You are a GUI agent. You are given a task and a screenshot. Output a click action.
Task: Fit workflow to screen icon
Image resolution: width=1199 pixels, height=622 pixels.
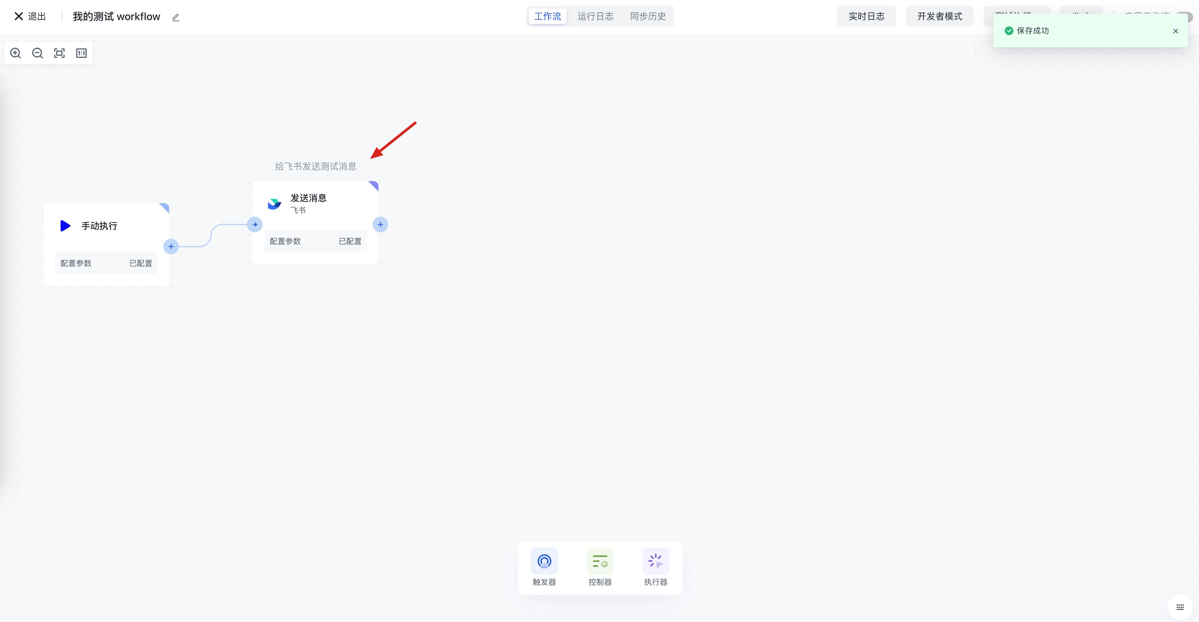click(60, 53)
